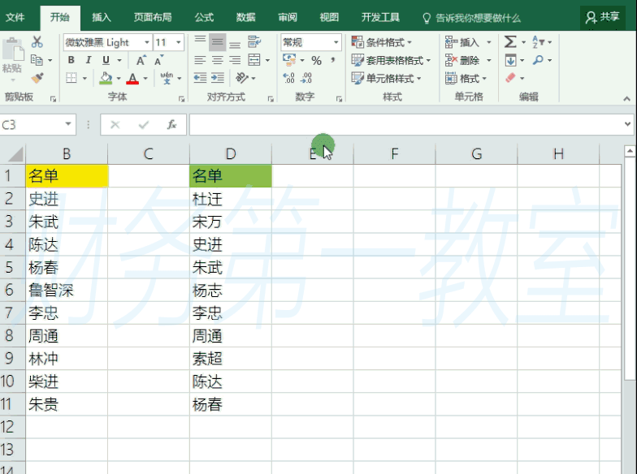Image resolution: width=637 pixels, height=474 pixels.
Task: Click Merge and Center icon
Action: pyautogui.click(x=254, y=60)
